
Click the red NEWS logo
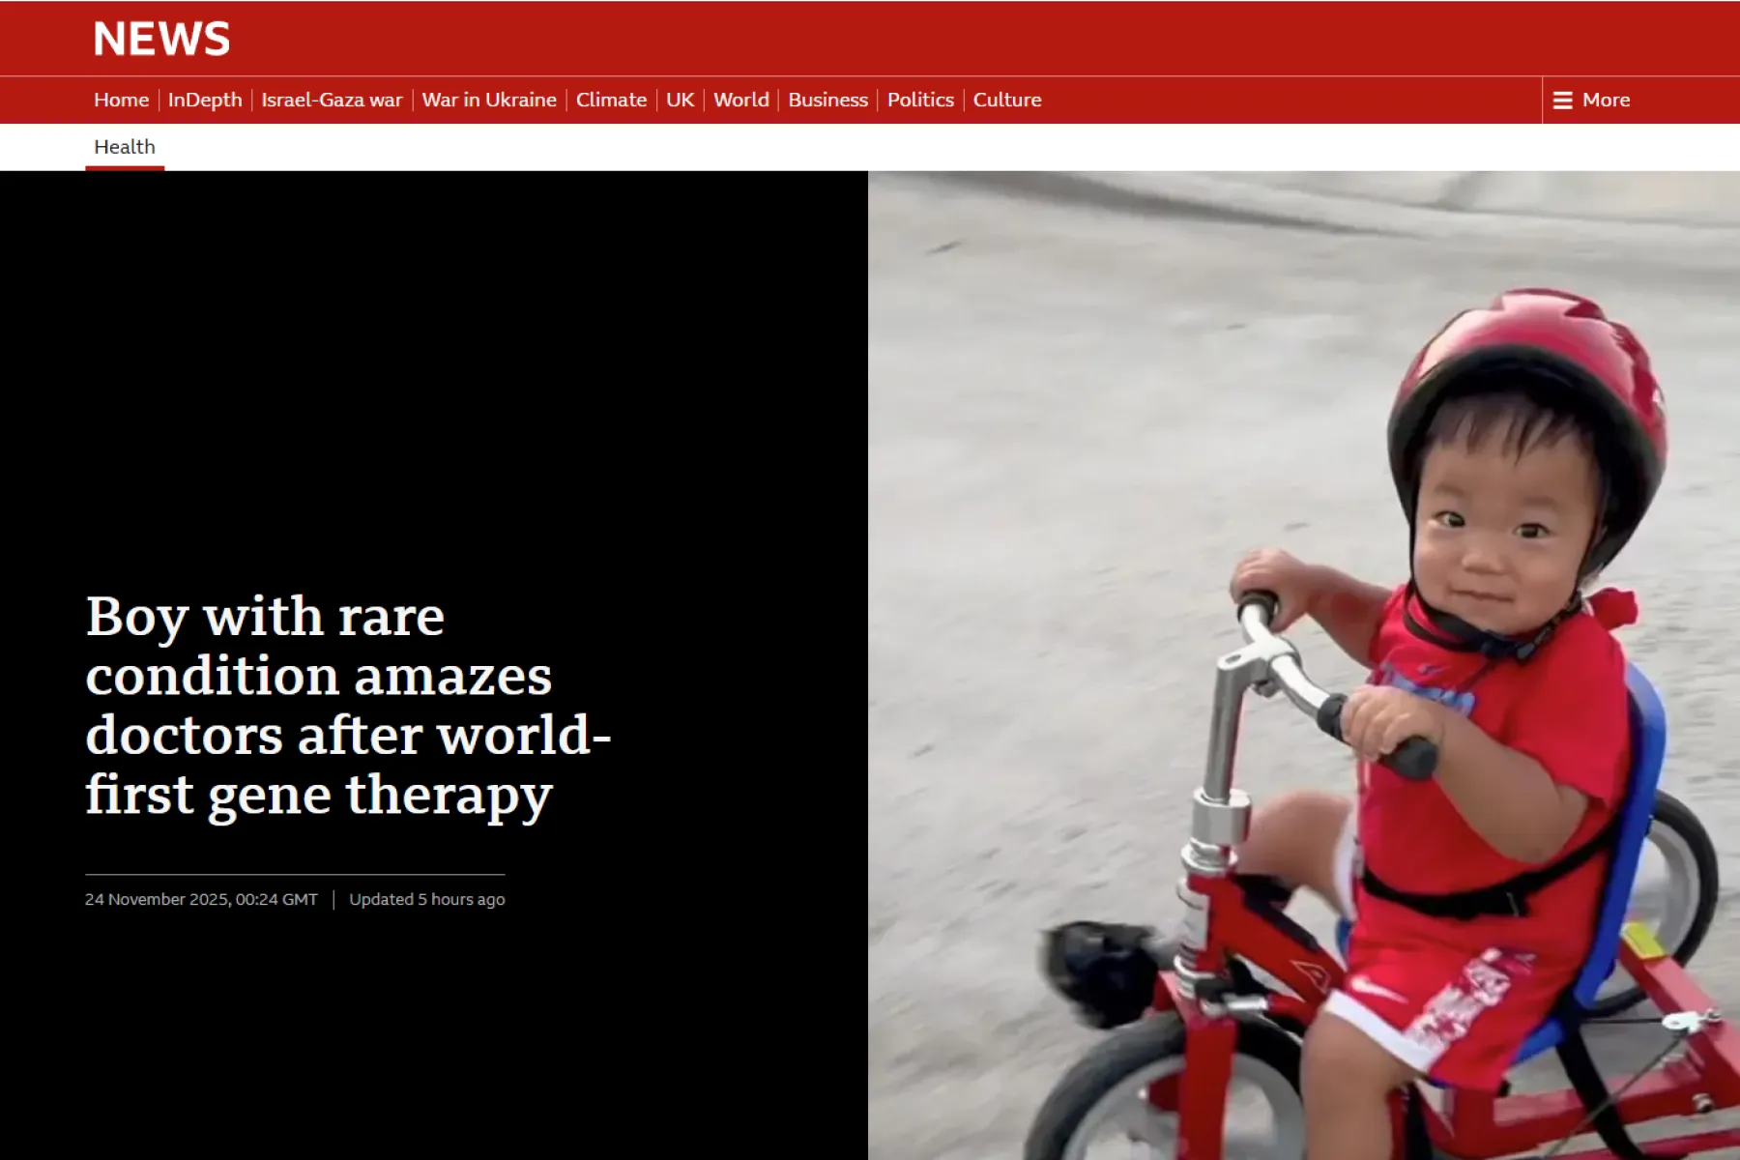(160, 39)
